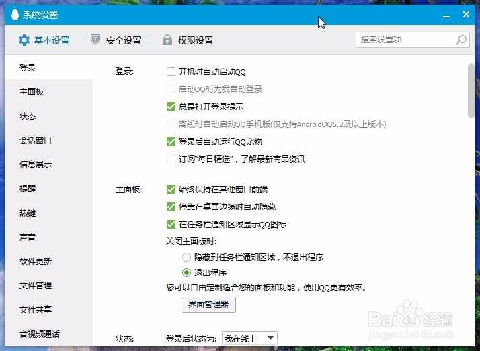Screen dimensions: 480x351
Task: Go to 热键 sidebar section
Action: pos(48,212)
